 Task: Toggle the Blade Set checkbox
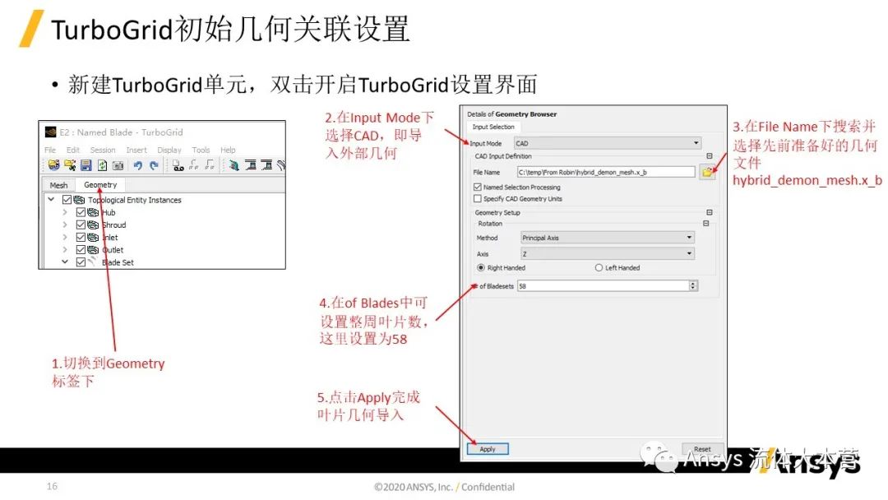coord(81,262)
